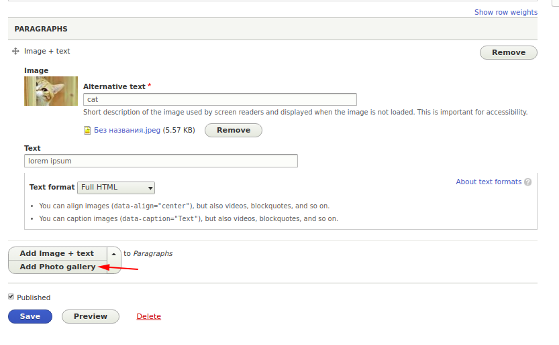Click the Delete link
This screenshot has width=559, height=345.
149,316
